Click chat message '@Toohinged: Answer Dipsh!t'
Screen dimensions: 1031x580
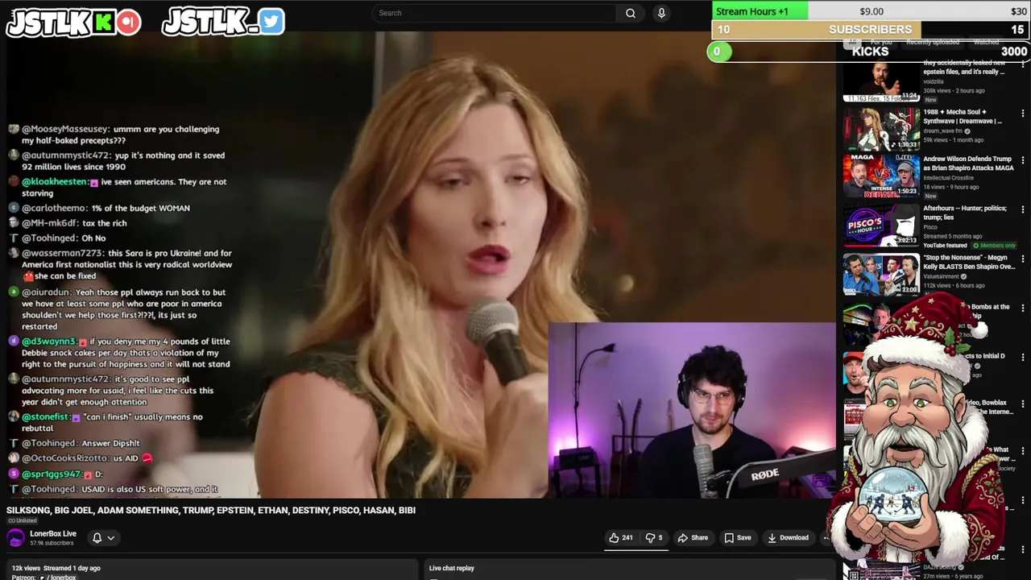81,443
